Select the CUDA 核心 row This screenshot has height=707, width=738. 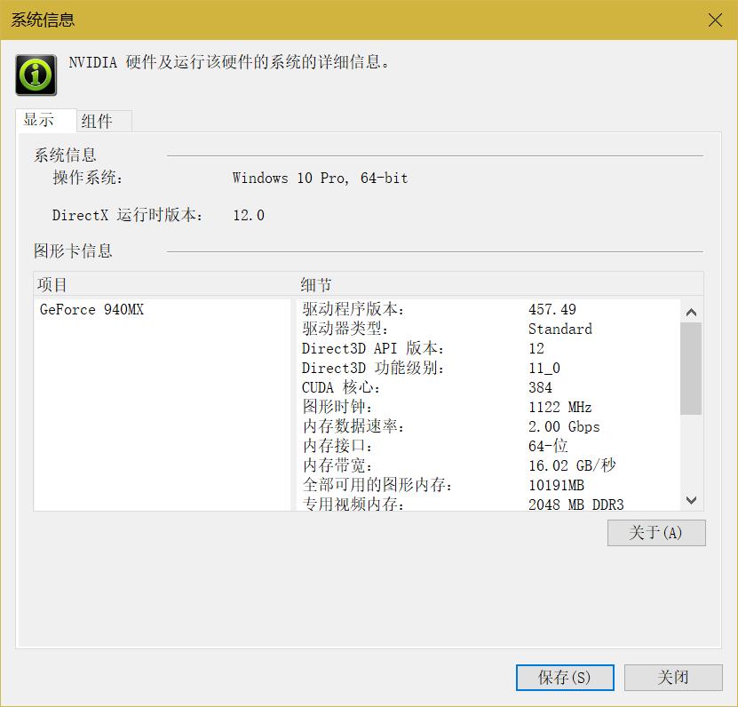pos(488,387)
